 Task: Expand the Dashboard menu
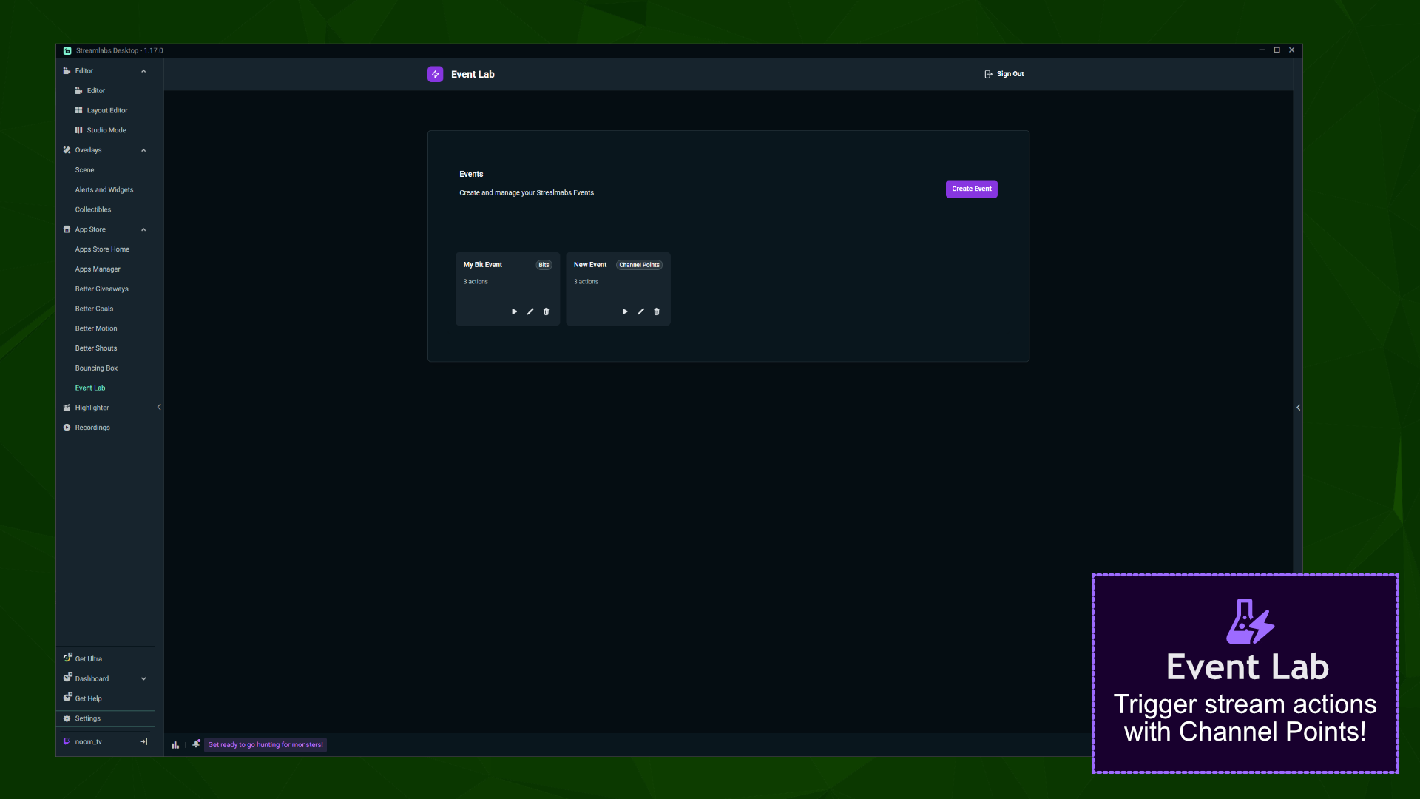143,678
